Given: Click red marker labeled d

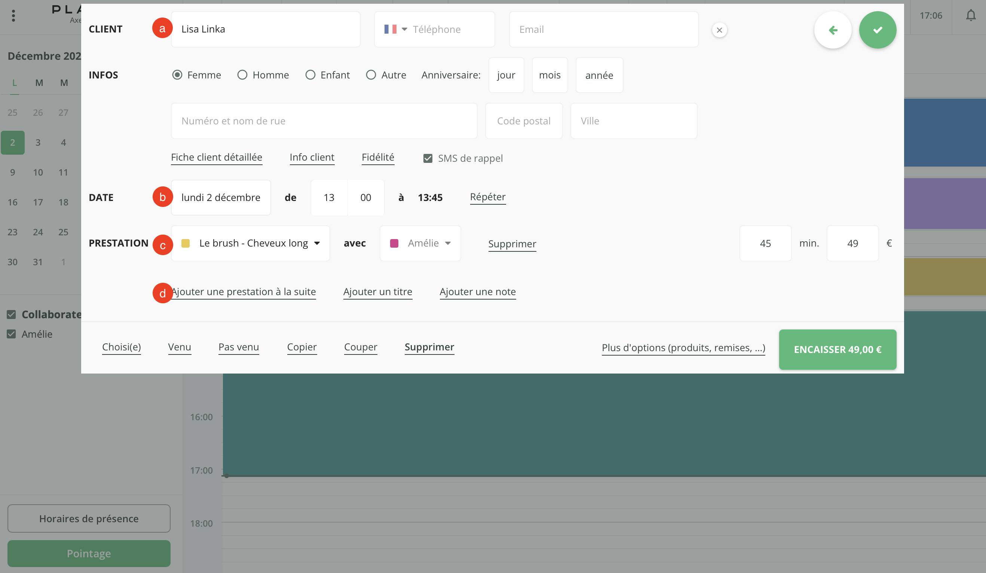Looking at the screenshot, I should click(162, 293).
